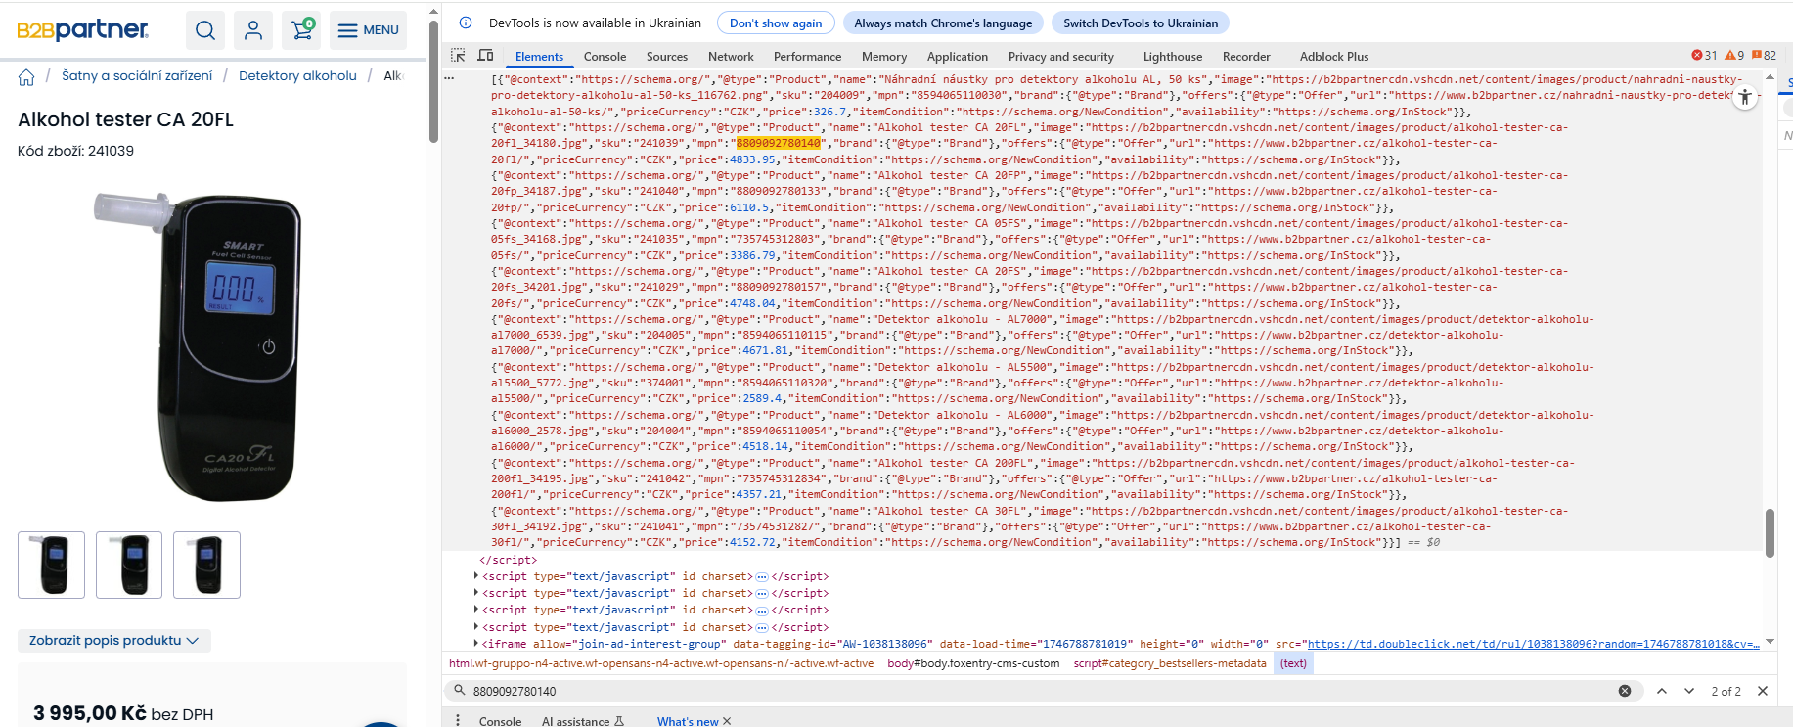The image size is (1793, 727).
Task: Select body#body.foxentry-cms-custom breadcrumb
Action: coord(973,663)
